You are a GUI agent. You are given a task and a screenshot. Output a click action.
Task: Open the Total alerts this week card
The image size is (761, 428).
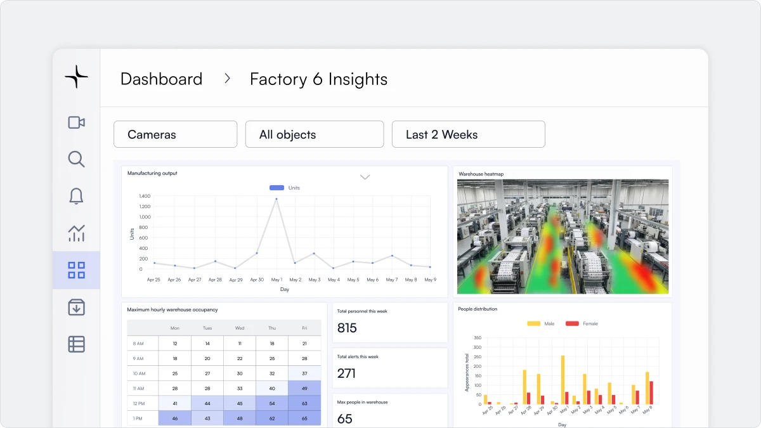(x=389, y=368)
